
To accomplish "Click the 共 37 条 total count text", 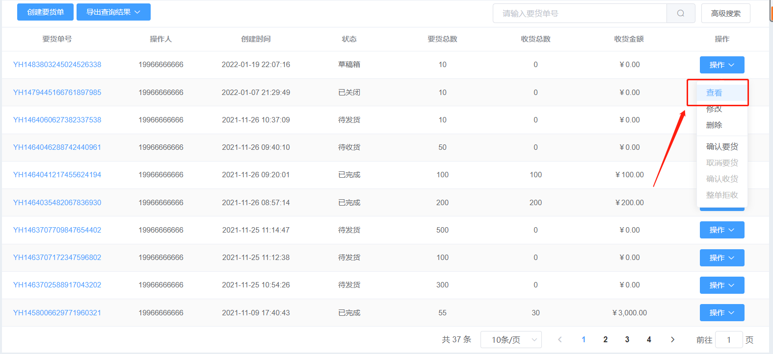I will tap(456, 339).
